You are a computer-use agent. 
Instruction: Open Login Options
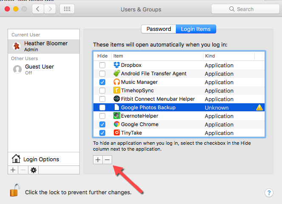tap(44, 159)
